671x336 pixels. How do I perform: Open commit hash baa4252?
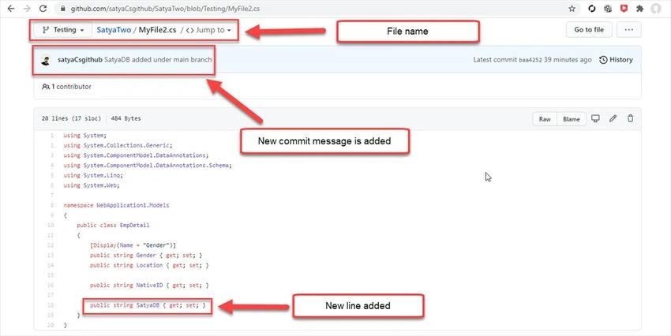pyautogui.click(x=530, y=60)
